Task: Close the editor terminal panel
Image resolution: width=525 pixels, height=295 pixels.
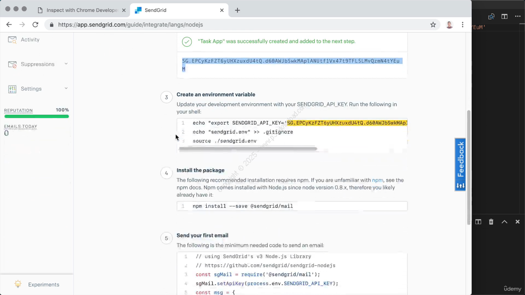Action: pyautogui.click(x=518, y=222)
